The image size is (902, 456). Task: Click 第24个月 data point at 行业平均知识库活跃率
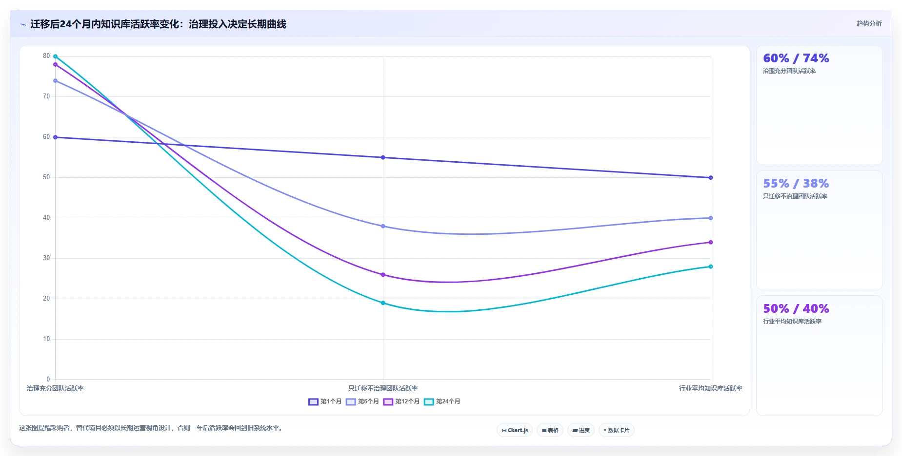coord(711,266)
